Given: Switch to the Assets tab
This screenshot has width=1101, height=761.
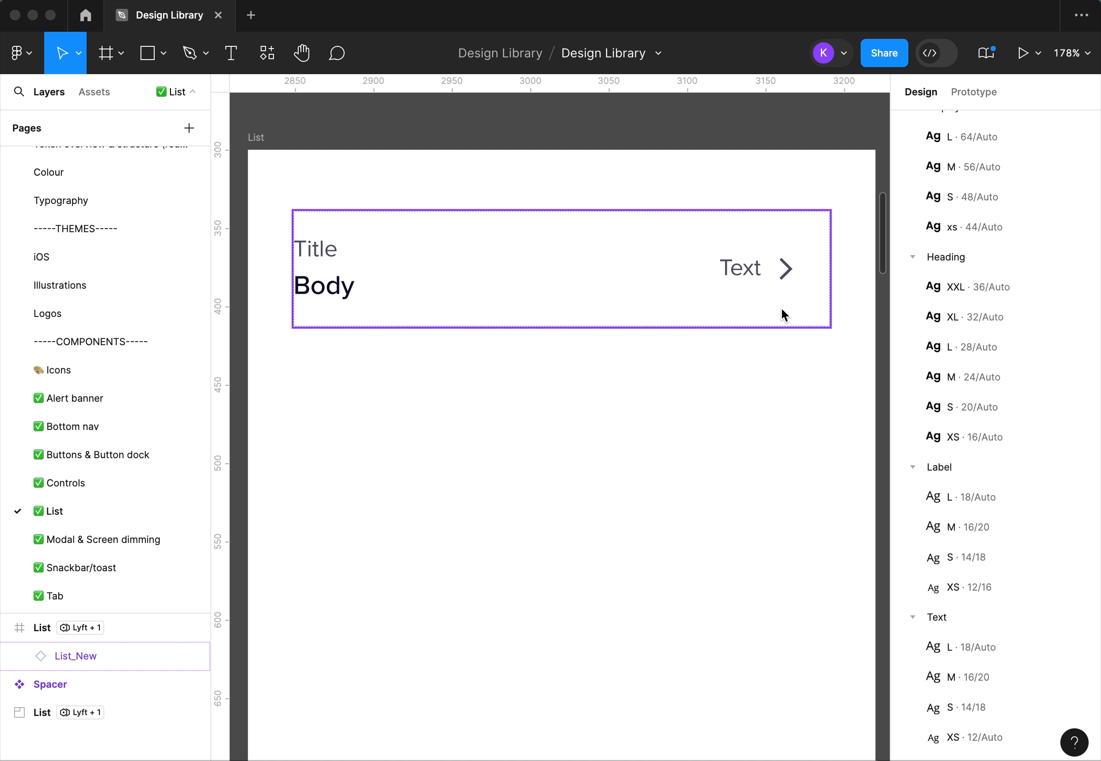Looking at the screenshot, I should pos(94,91).
